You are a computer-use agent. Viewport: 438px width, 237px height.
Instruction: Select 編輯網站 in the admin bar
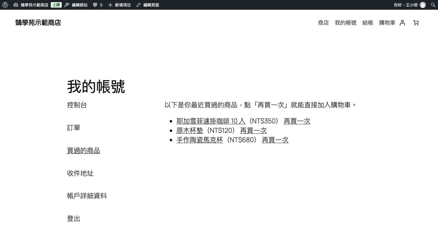76,5
